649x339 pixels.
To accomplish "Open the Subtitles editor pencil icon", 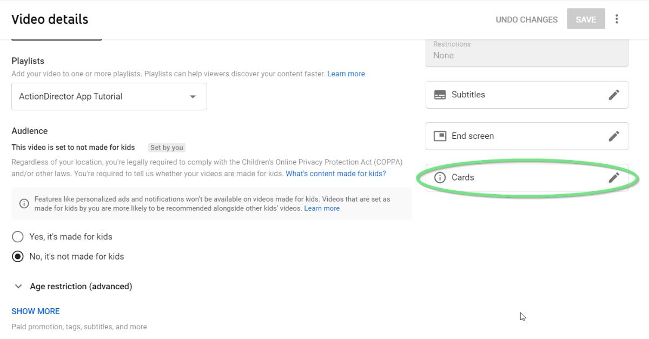I will point(614,95).
